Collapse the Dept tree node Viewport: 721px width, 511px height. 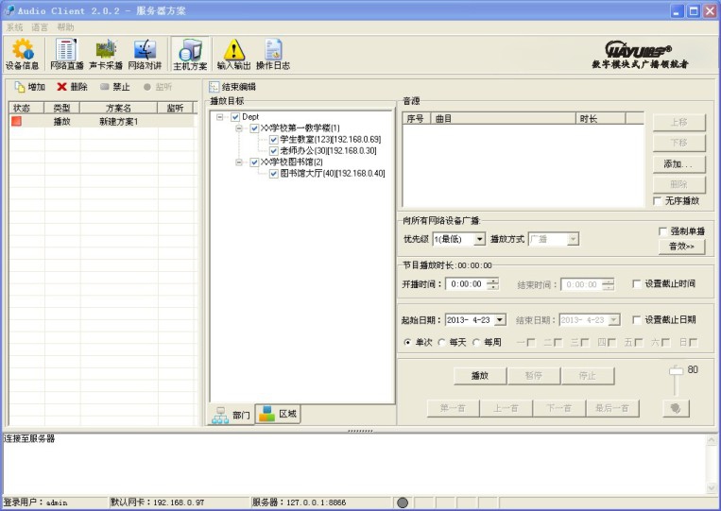(220, 117)
